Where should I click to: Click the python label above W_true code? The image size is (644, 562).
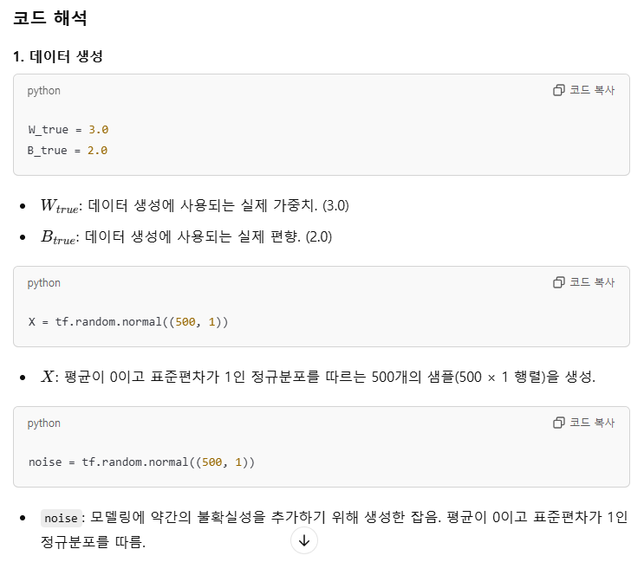pos(44,91)
